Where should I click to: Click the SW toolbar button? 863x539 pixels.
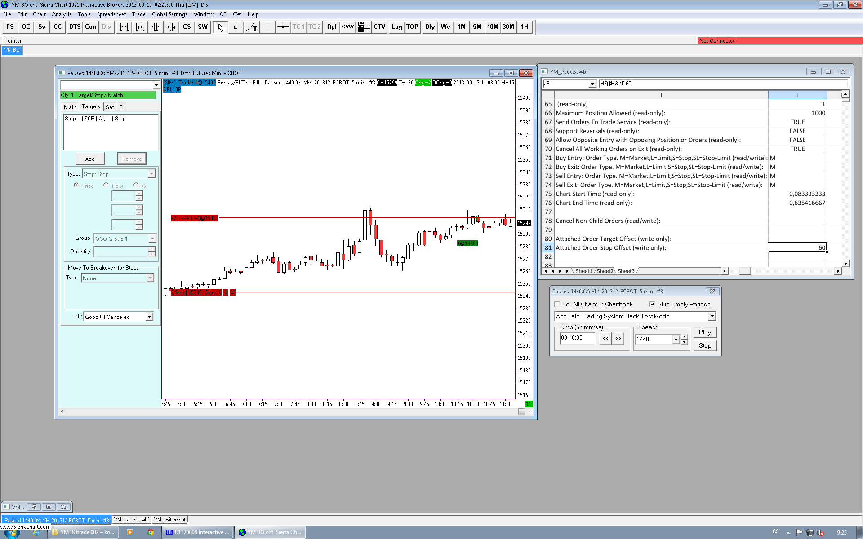coord(203,27)
